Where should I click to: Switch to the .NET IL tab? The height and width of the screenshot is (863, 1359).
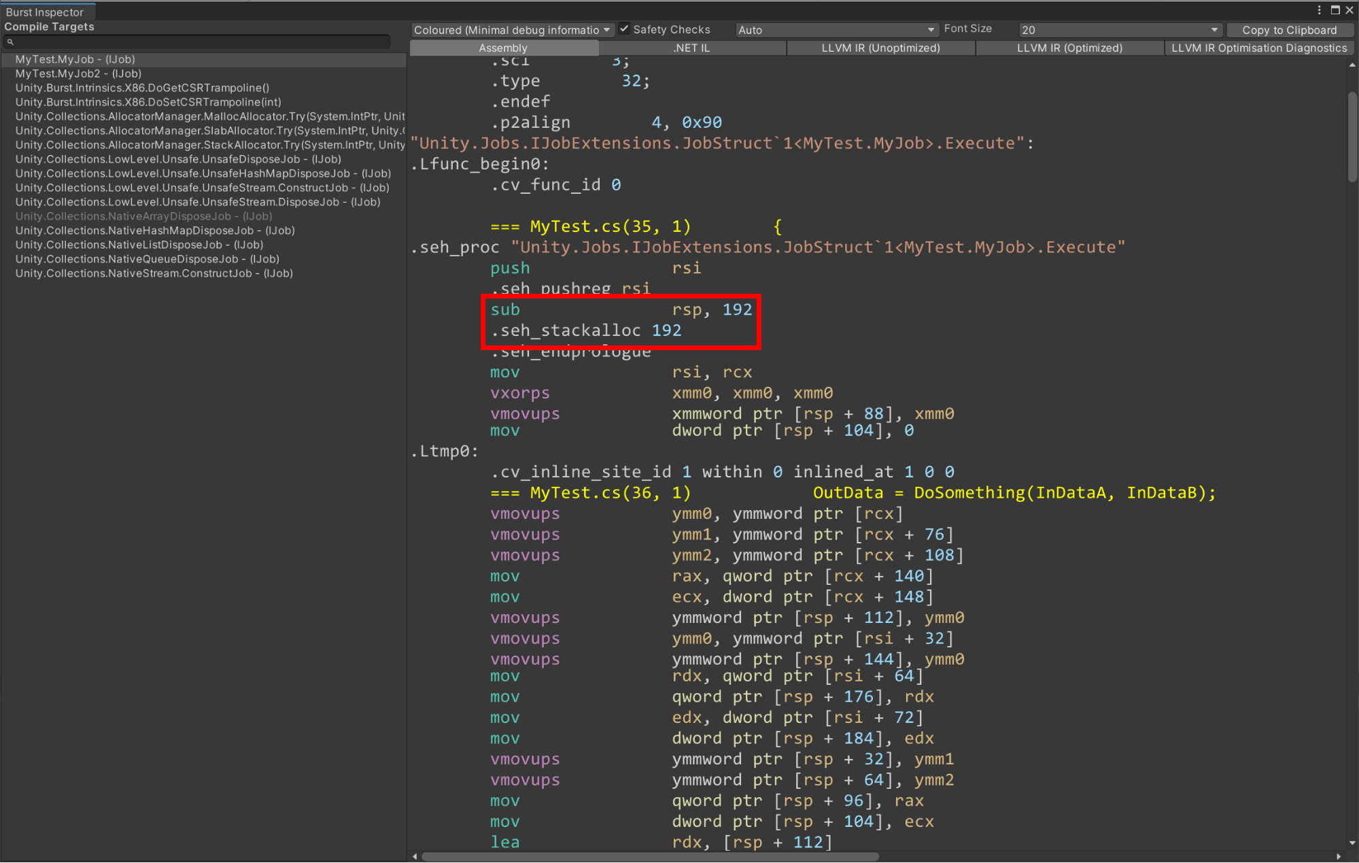[x=691, y=48]
